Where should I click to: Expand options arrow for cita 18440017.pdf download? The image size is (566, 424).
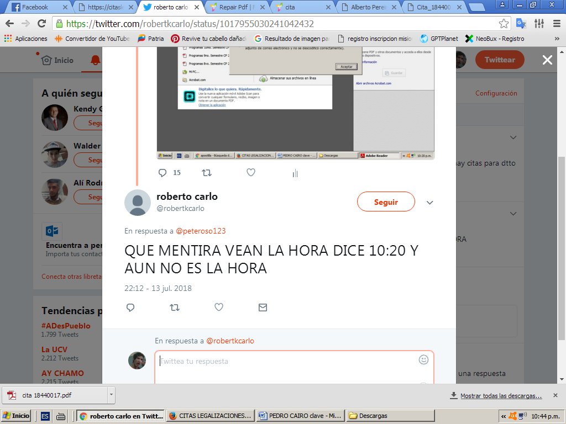coord(111,395)
